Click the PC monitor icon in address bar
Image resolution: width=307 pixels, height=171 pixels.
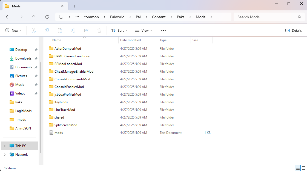(61, 17)
